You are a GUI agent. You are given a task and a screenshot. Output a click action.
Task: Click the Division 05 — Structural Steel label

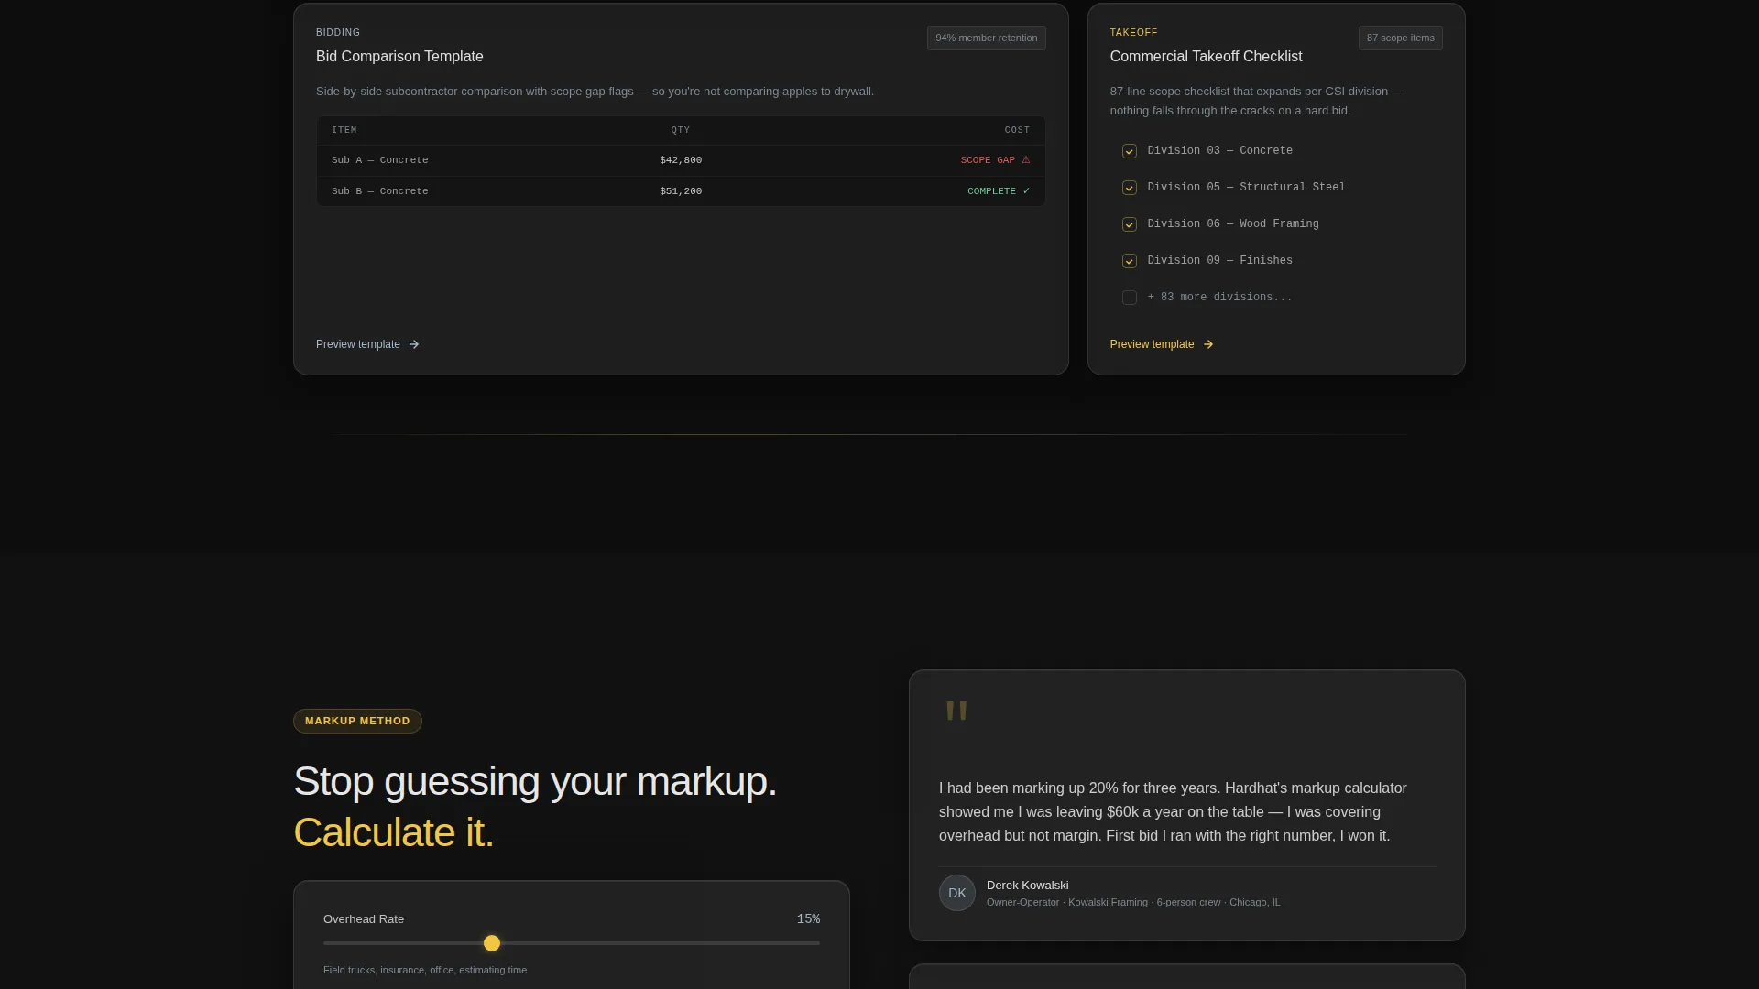1246,187
